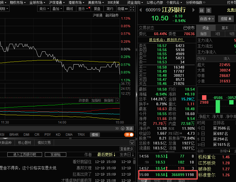Open the 个股风云 menu
This screenshot has height=182, width=236.
pos(174,2)
